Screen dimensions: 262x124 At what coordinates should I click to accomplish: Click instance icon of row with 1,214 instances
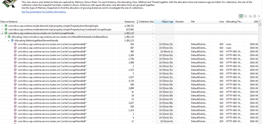(x=15, y=110)
